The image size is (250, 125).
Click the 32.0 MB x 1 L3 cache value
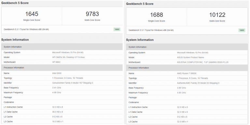pyautogui.click(x=183, y=122)
